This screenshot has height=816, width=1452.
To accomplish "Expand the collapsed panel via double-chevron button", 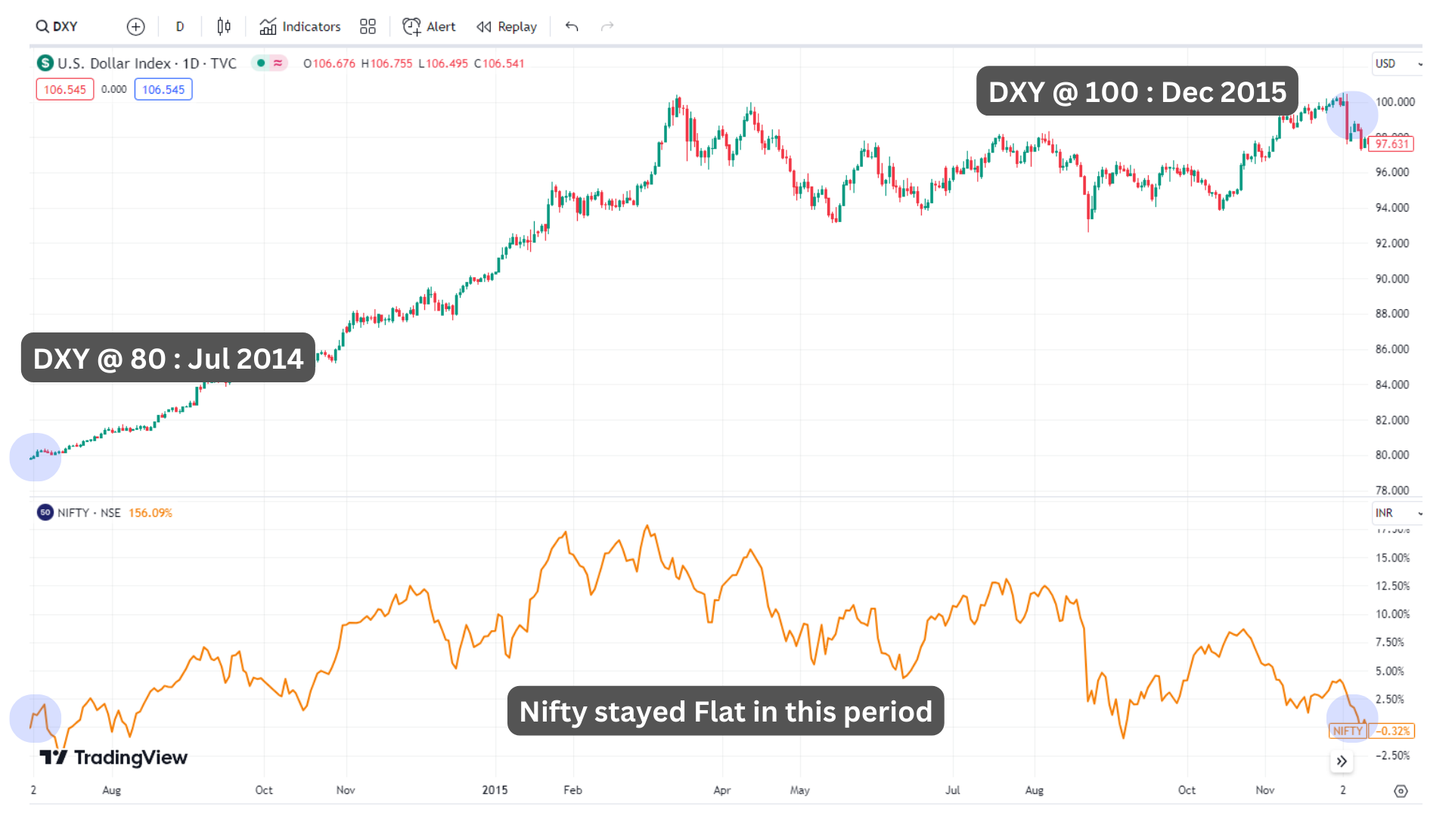I will [1342, 762].
